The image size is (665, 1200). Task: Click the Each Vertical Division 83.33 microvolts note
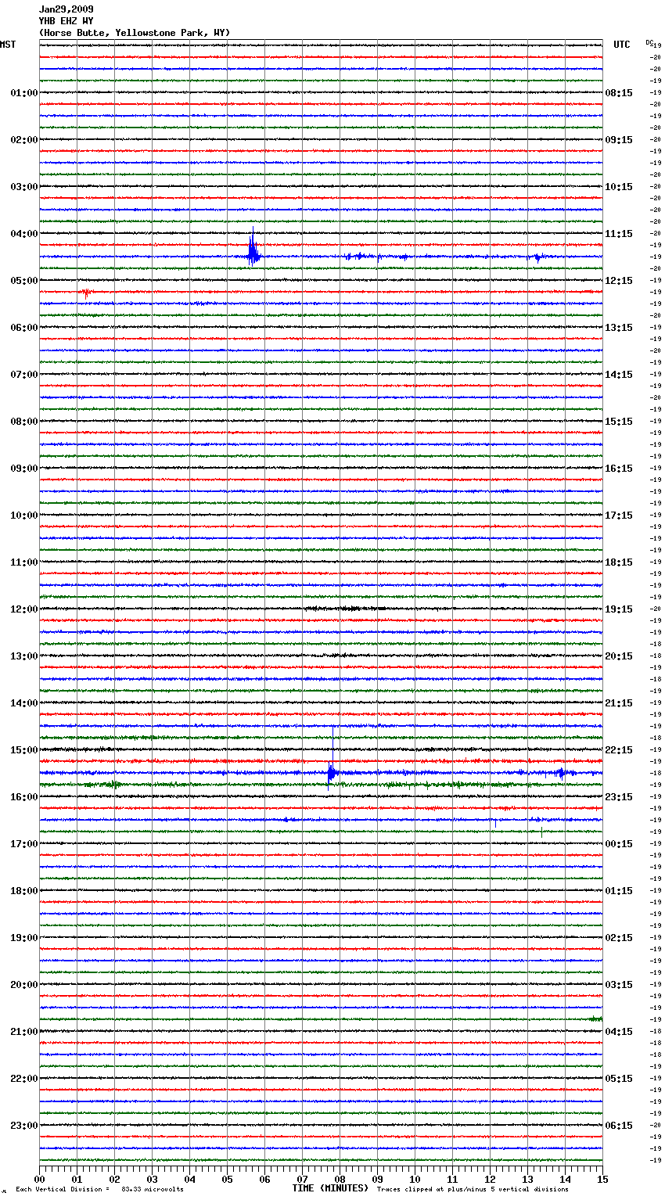99,1190
